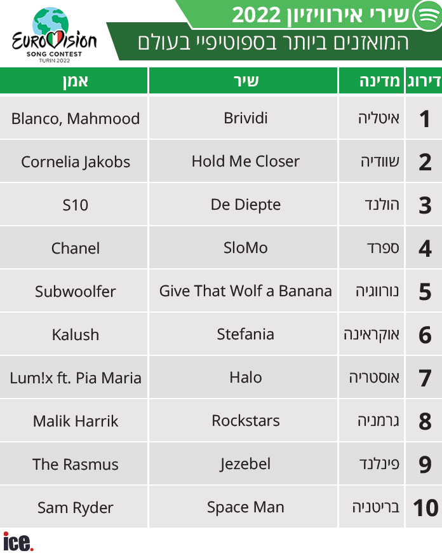Select the song Rockstars
The width and height of the screenshot is (442, 553).
[x=245, y=421]
